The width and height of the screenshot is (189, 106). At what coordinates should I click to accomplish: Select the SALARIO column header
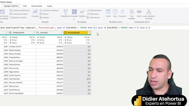[x=50, y=33]
